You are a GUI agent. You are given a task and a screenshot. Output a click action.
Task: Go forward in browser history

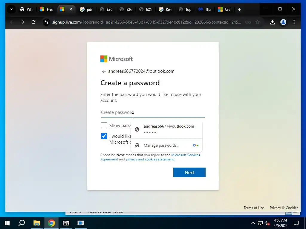pos(23,22)
